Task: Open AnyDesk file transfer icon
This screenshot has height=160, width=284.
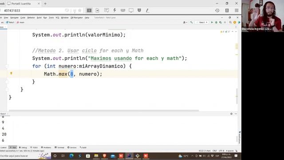Action: click(98, 11)
